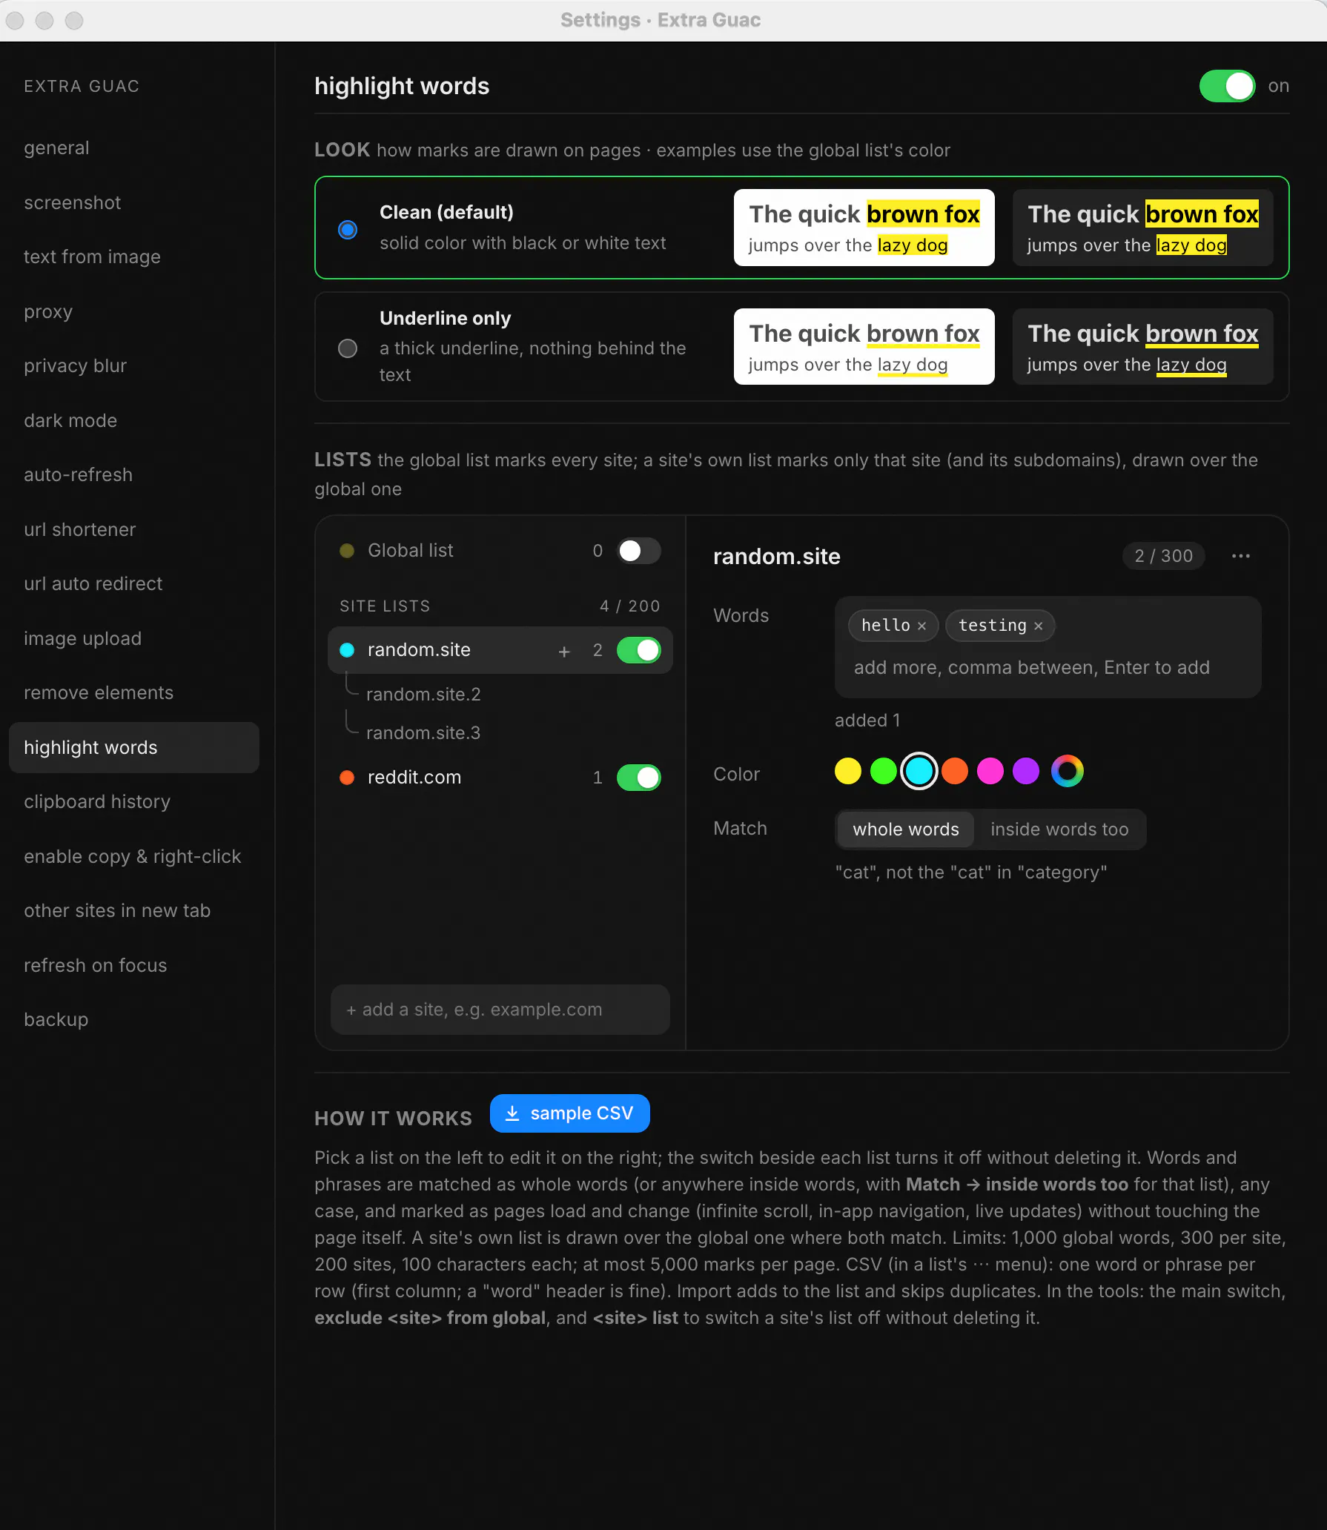Pick the magenta highlight color swatch

click(990, 771)
